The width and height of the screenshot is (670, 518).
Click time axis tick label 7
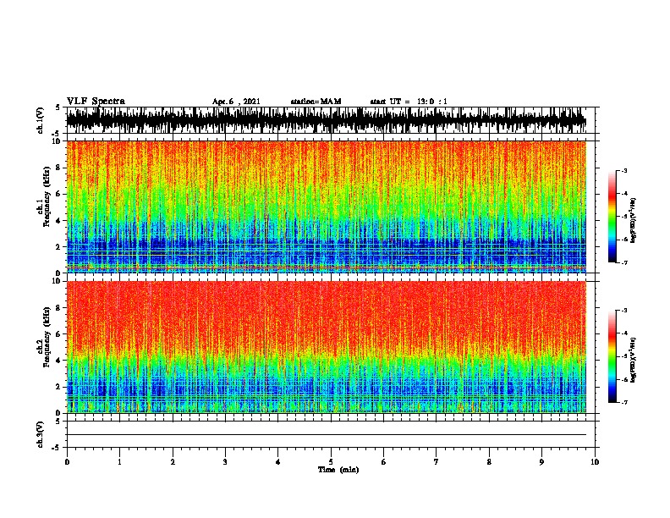(x=437, y=462)
